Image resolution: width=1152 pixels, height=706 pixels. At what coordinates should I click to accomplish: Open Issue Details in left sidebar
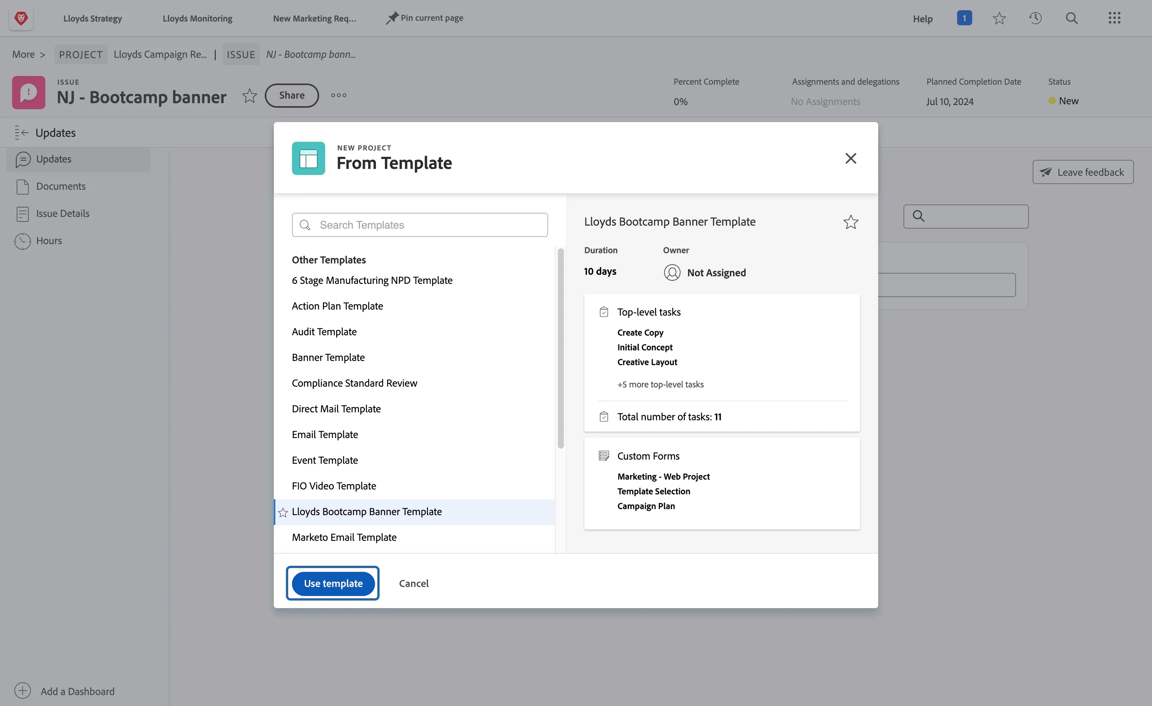pyautogui.click(x=63, y=213)
